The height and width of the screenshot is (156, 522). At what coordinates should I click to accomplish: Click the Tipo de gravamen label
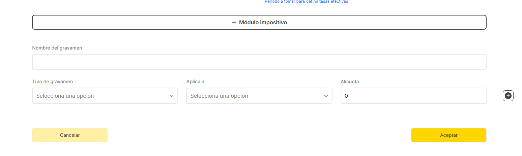(x=53, y=82)
